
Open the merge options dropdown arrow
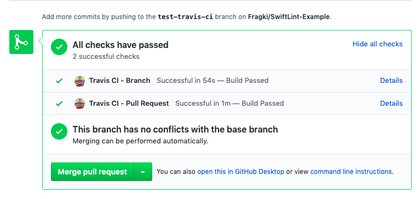click(143, 172)
